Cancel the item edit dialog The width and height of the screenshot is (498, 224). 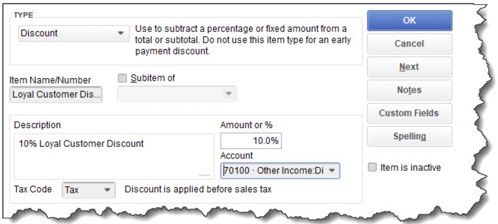pyautogui.click(x=409, y=44)
